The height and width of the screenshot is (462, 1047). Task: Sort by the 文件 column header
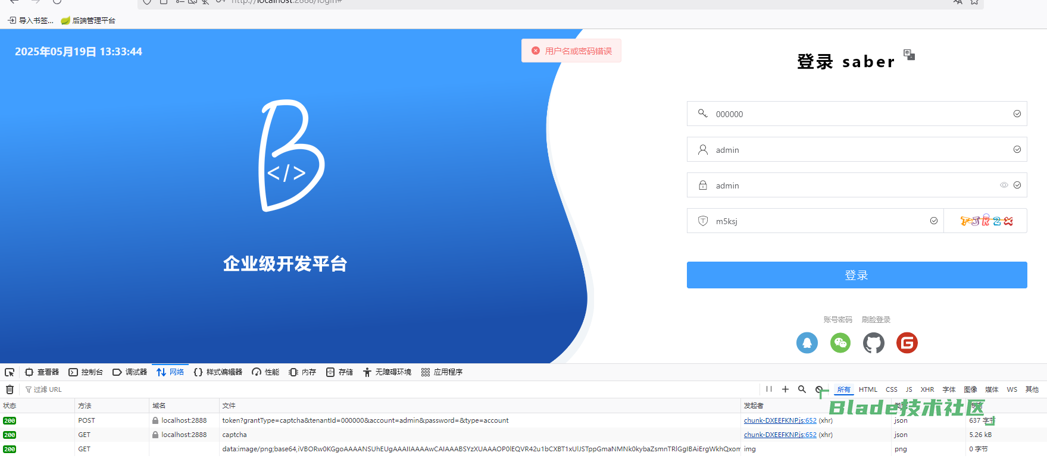click(480, 406)
